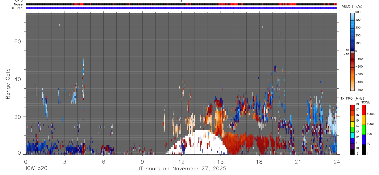Screen dimensions: 379x175
Task: Click the white ground-scatter dome near 13 UT
Action: click(x=197, y=143)
